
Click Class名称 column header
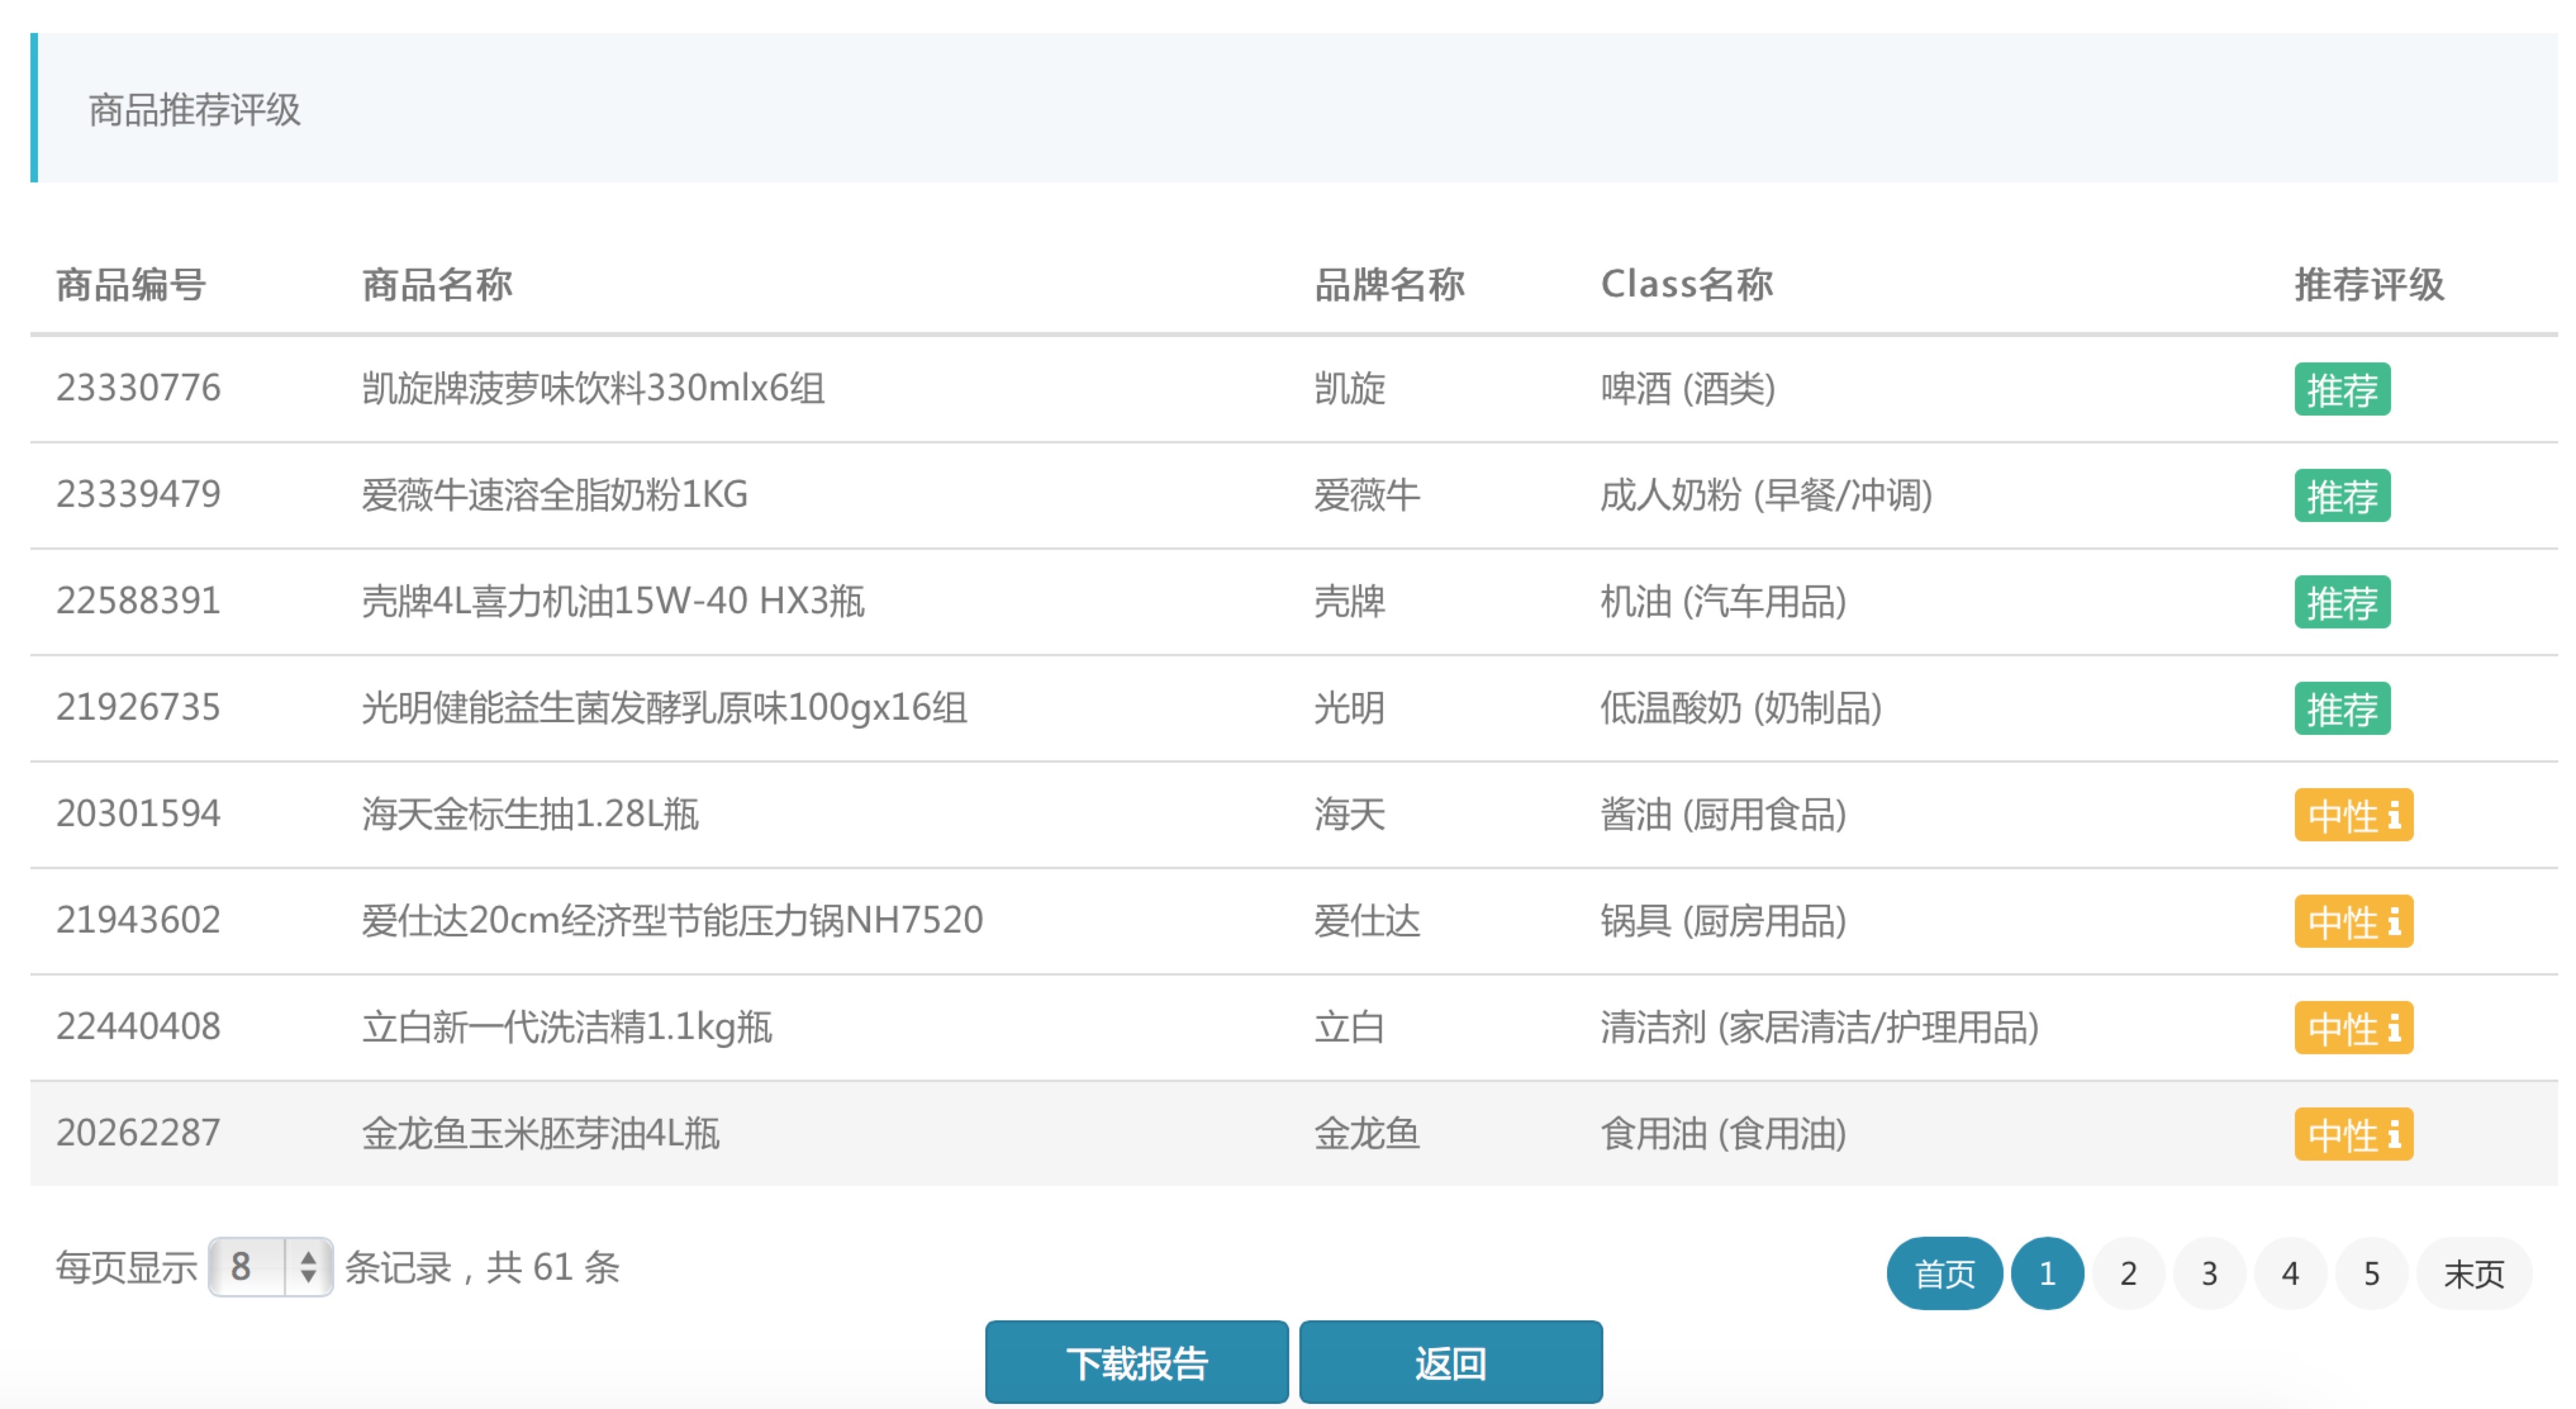point(1687,284)
